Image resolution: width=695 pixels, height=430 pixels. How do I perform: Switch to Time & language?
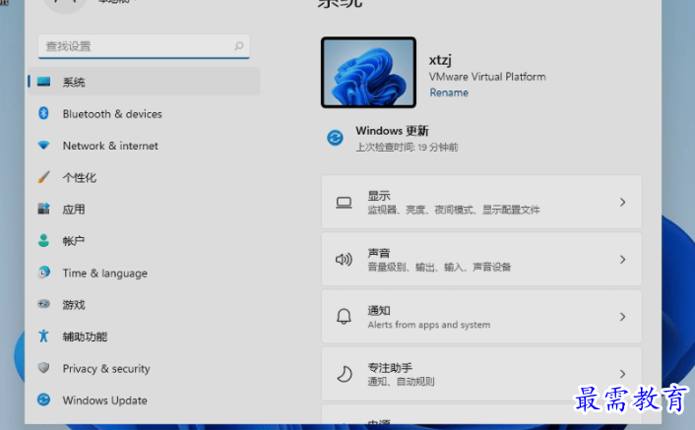click(x=144, y=273)
